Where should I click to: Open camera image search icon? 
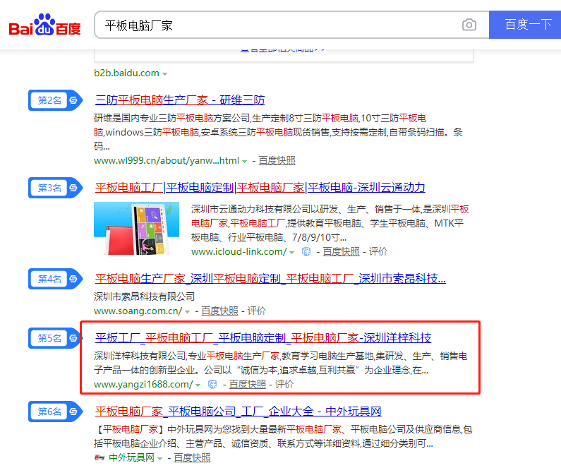(469, 25)
